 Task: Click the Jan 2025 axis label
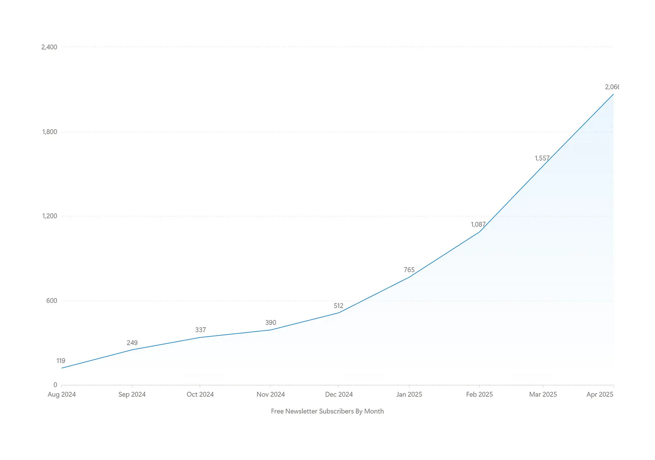[x=409, y=394]
